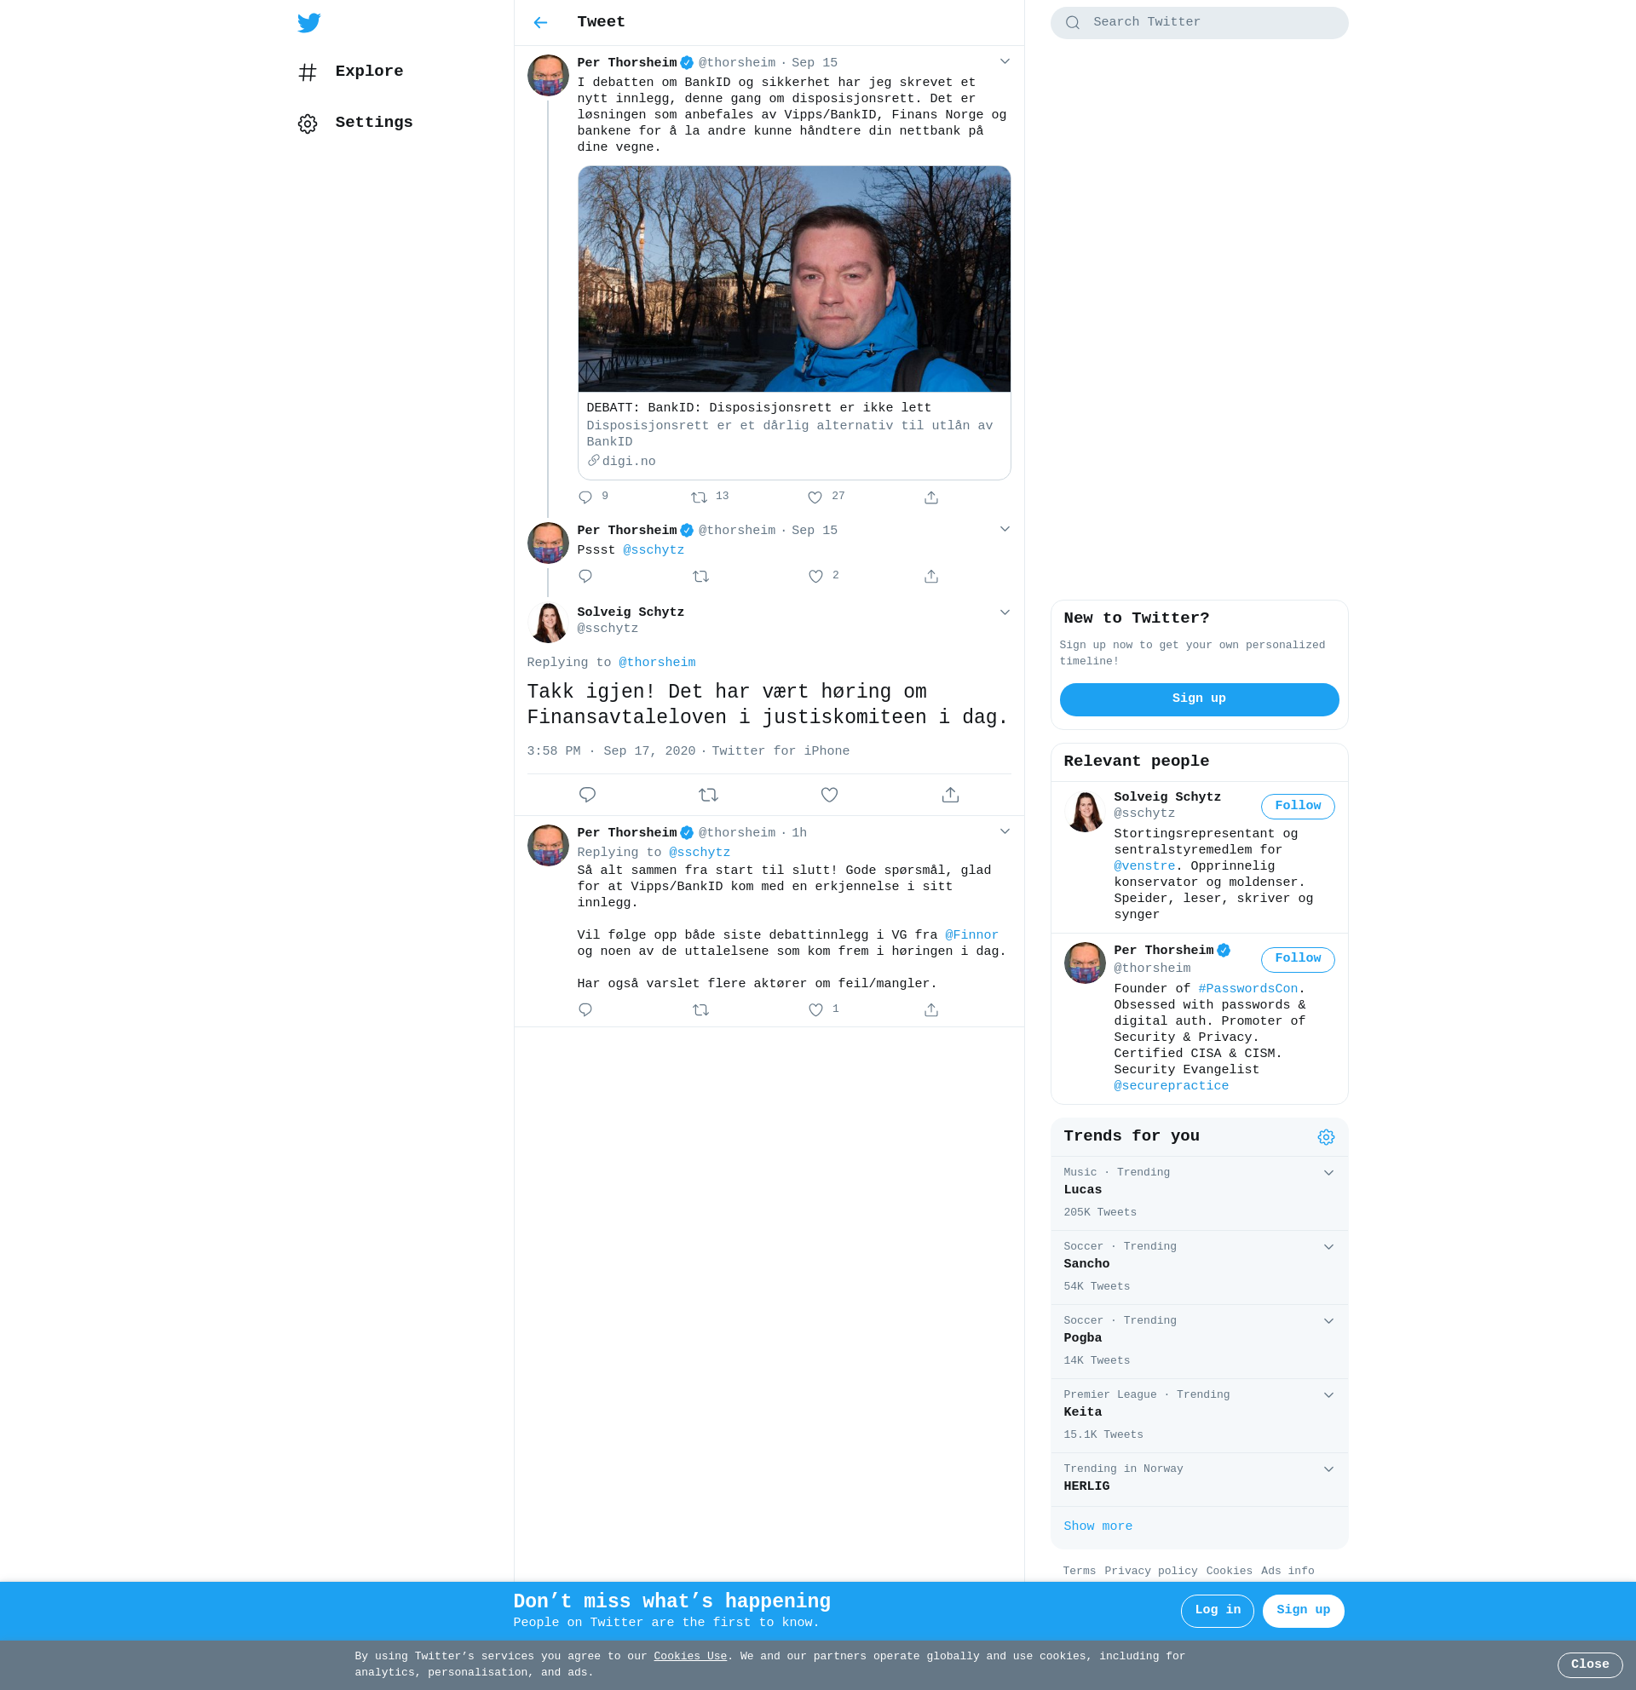
Task: Expand options for the Lucas trend
Action: 1329,1173
